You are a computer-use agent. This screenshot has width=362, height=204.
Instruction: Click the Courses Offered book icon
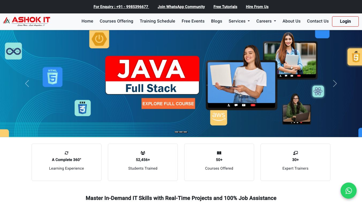point(219,153)
